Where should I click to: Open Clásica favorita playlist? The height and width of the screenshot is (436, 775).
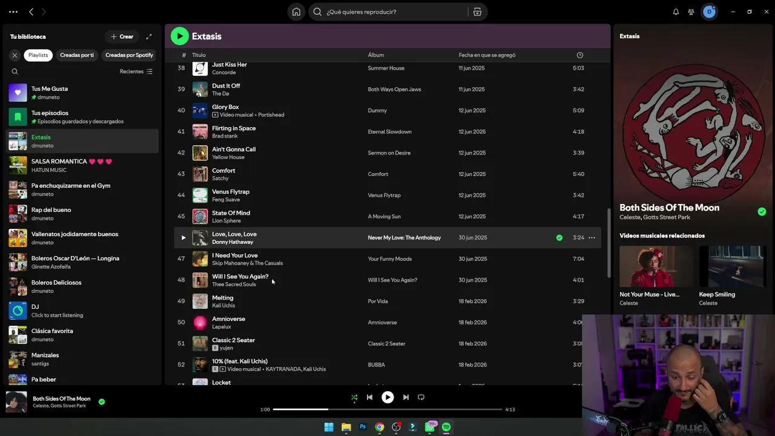(82, 335)
